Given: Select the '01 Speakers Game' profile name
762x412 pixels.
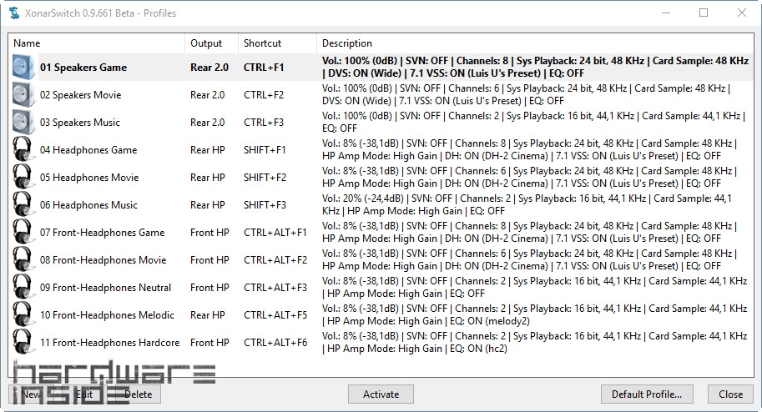Looking at the screenshot, I should (x=83, y=68).
